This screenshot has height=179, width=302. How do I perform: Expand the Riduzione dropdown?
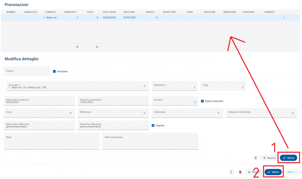[x=144, y=113]
